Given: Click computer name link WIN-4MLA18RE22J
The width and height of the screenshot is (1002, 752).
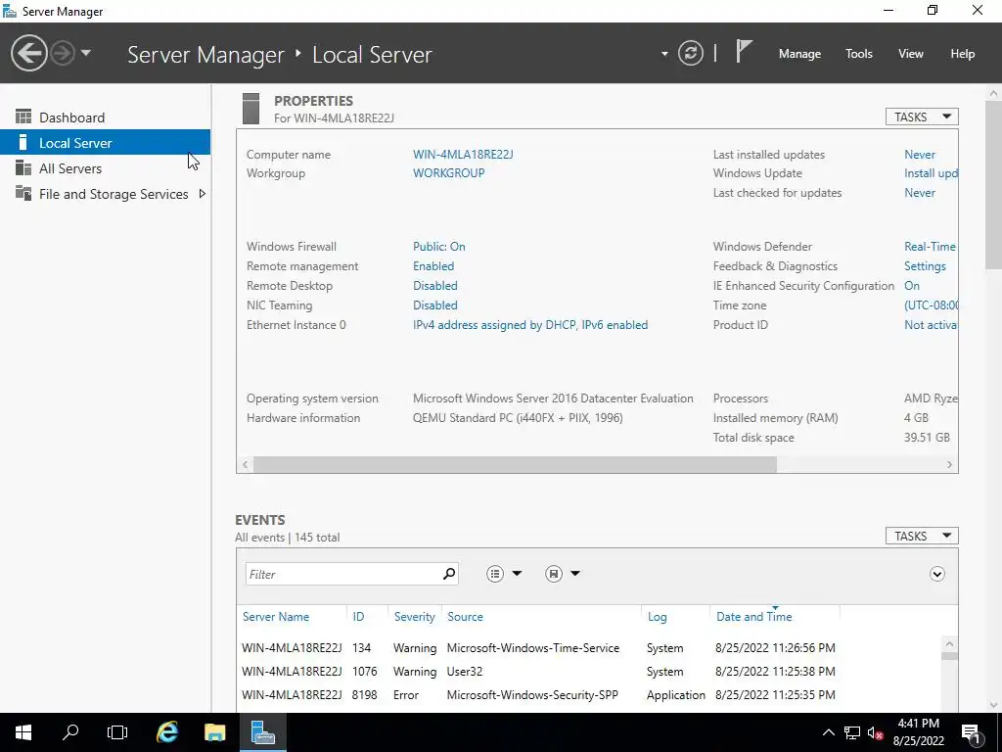Looking at the screenshot, I should click(463, 154).
